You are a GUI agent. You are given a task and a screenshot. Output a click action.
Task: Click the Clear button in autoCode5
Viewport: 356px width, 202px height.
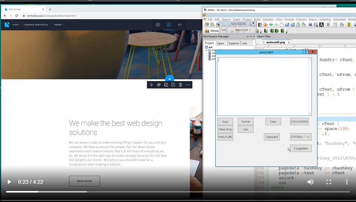[x=273, y=122]
